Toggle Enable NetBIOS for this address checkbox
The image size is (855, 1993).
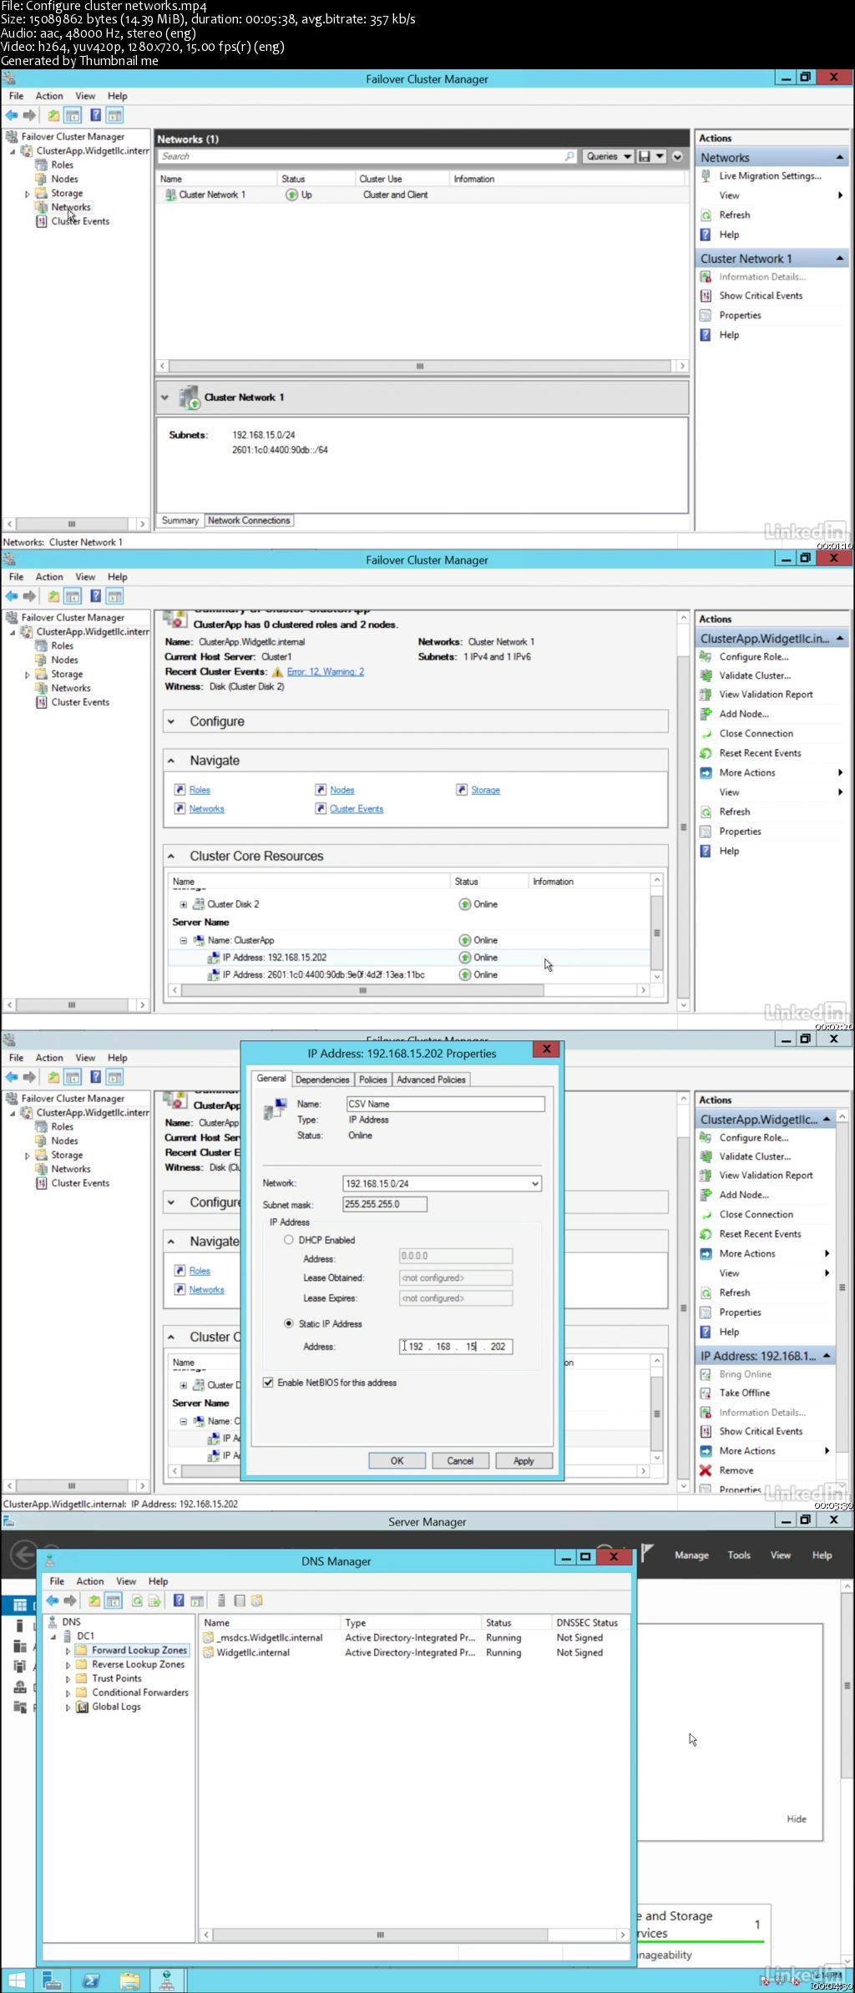(268, 1383)
